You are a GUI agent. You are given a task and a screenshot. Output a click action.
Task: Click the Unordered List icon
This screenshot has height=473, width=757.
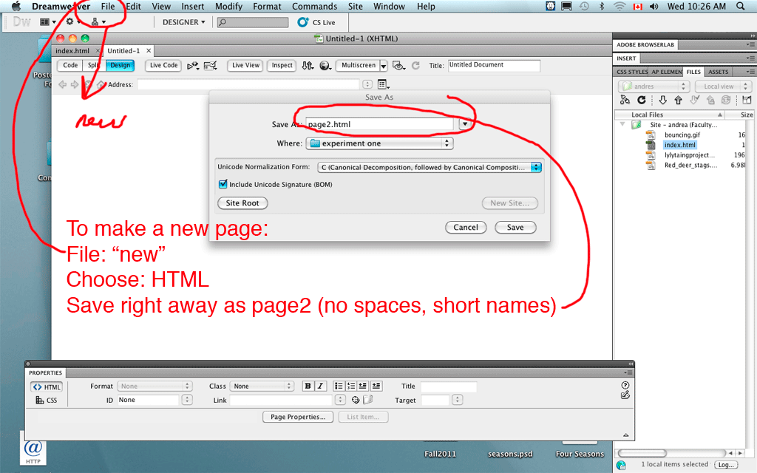point(339,386)
